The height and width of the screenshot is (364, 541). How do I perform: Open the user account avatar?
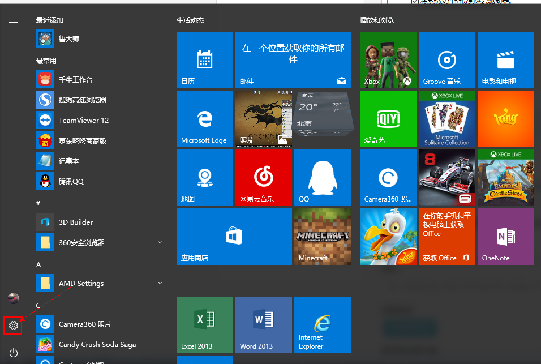coord(14,298)
